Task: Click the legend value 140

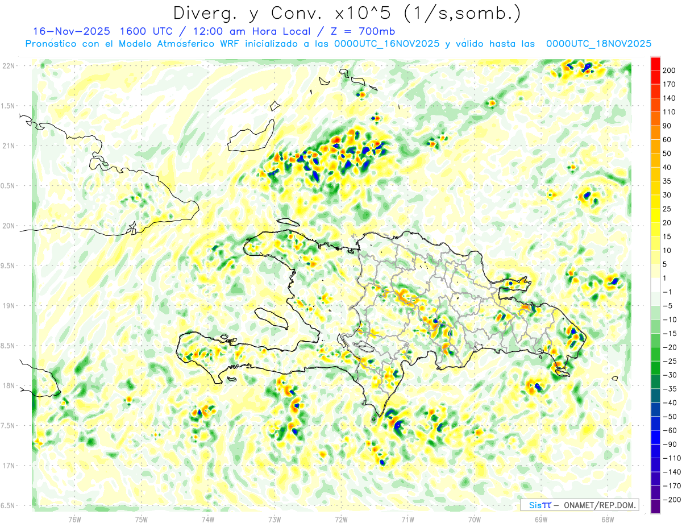Action: coord(670,98)
